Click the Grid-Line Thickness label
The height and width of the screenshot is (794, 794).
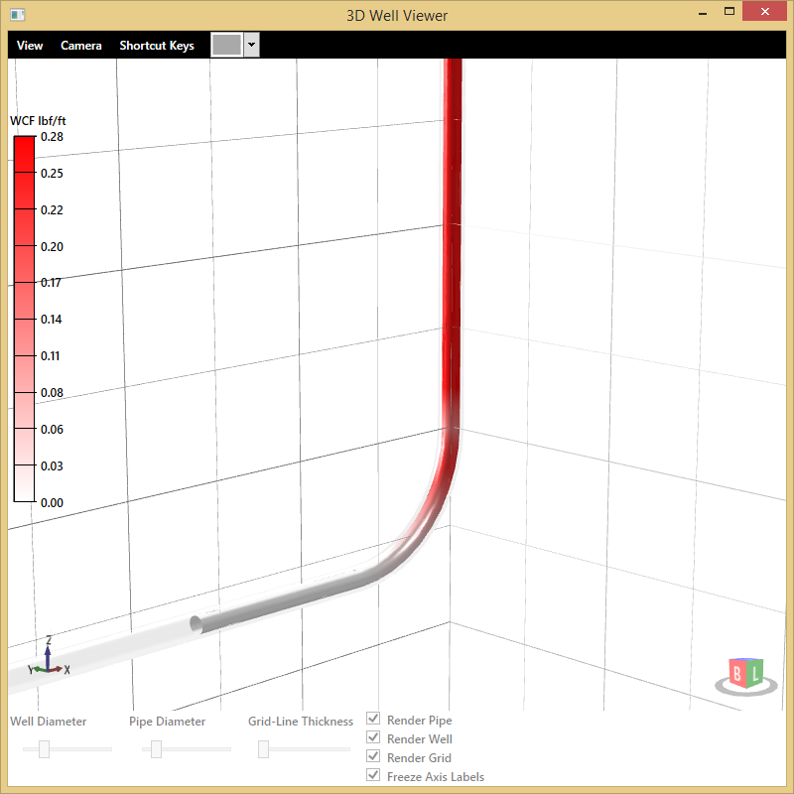301,722
